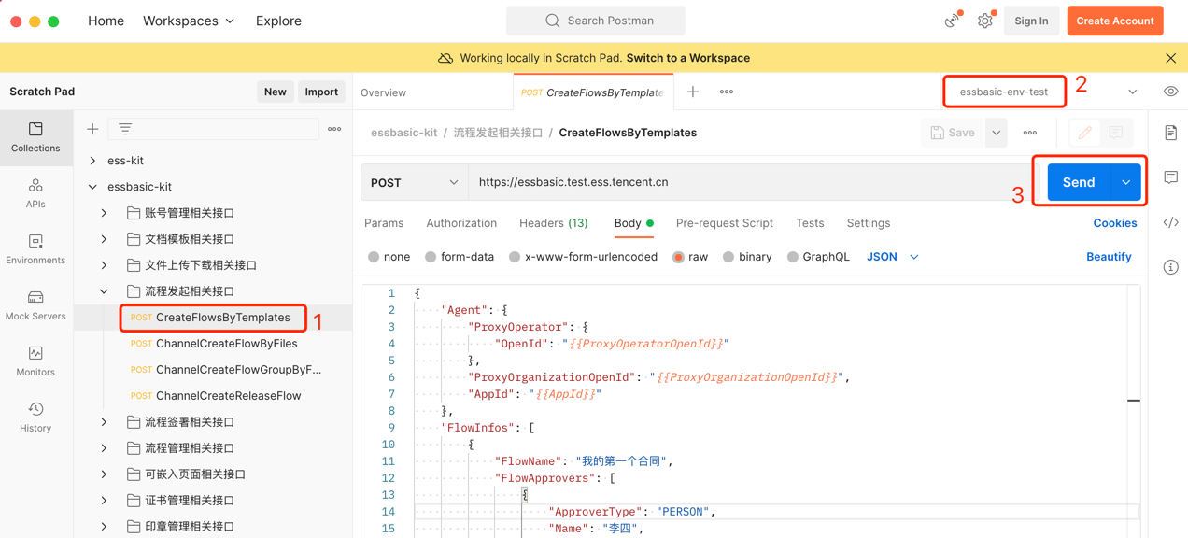Open the Overview tab
The height and width of the screenshot is (538, 1188).
[x=383, y=92]
